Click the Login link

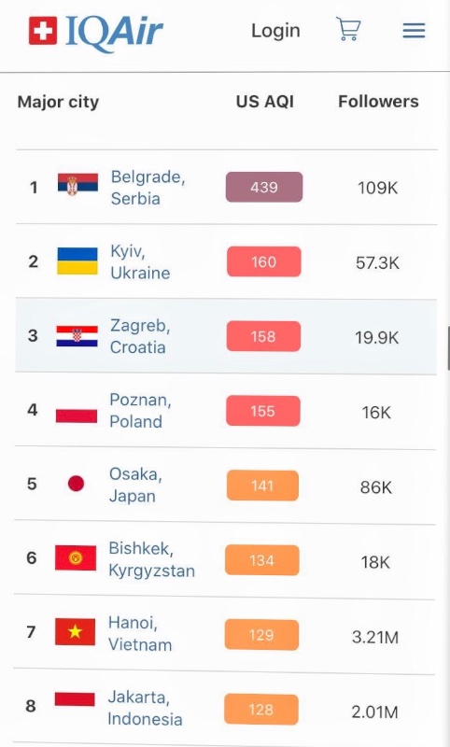pos(275,31)
